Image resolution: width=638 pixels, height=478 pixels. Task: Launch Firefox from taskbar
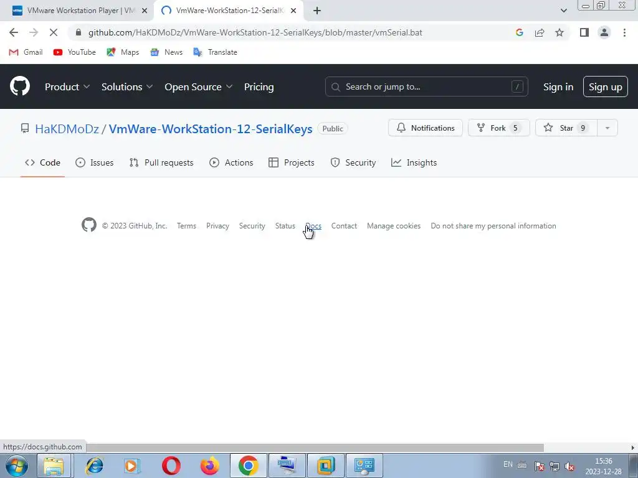[x=209, y=466]
